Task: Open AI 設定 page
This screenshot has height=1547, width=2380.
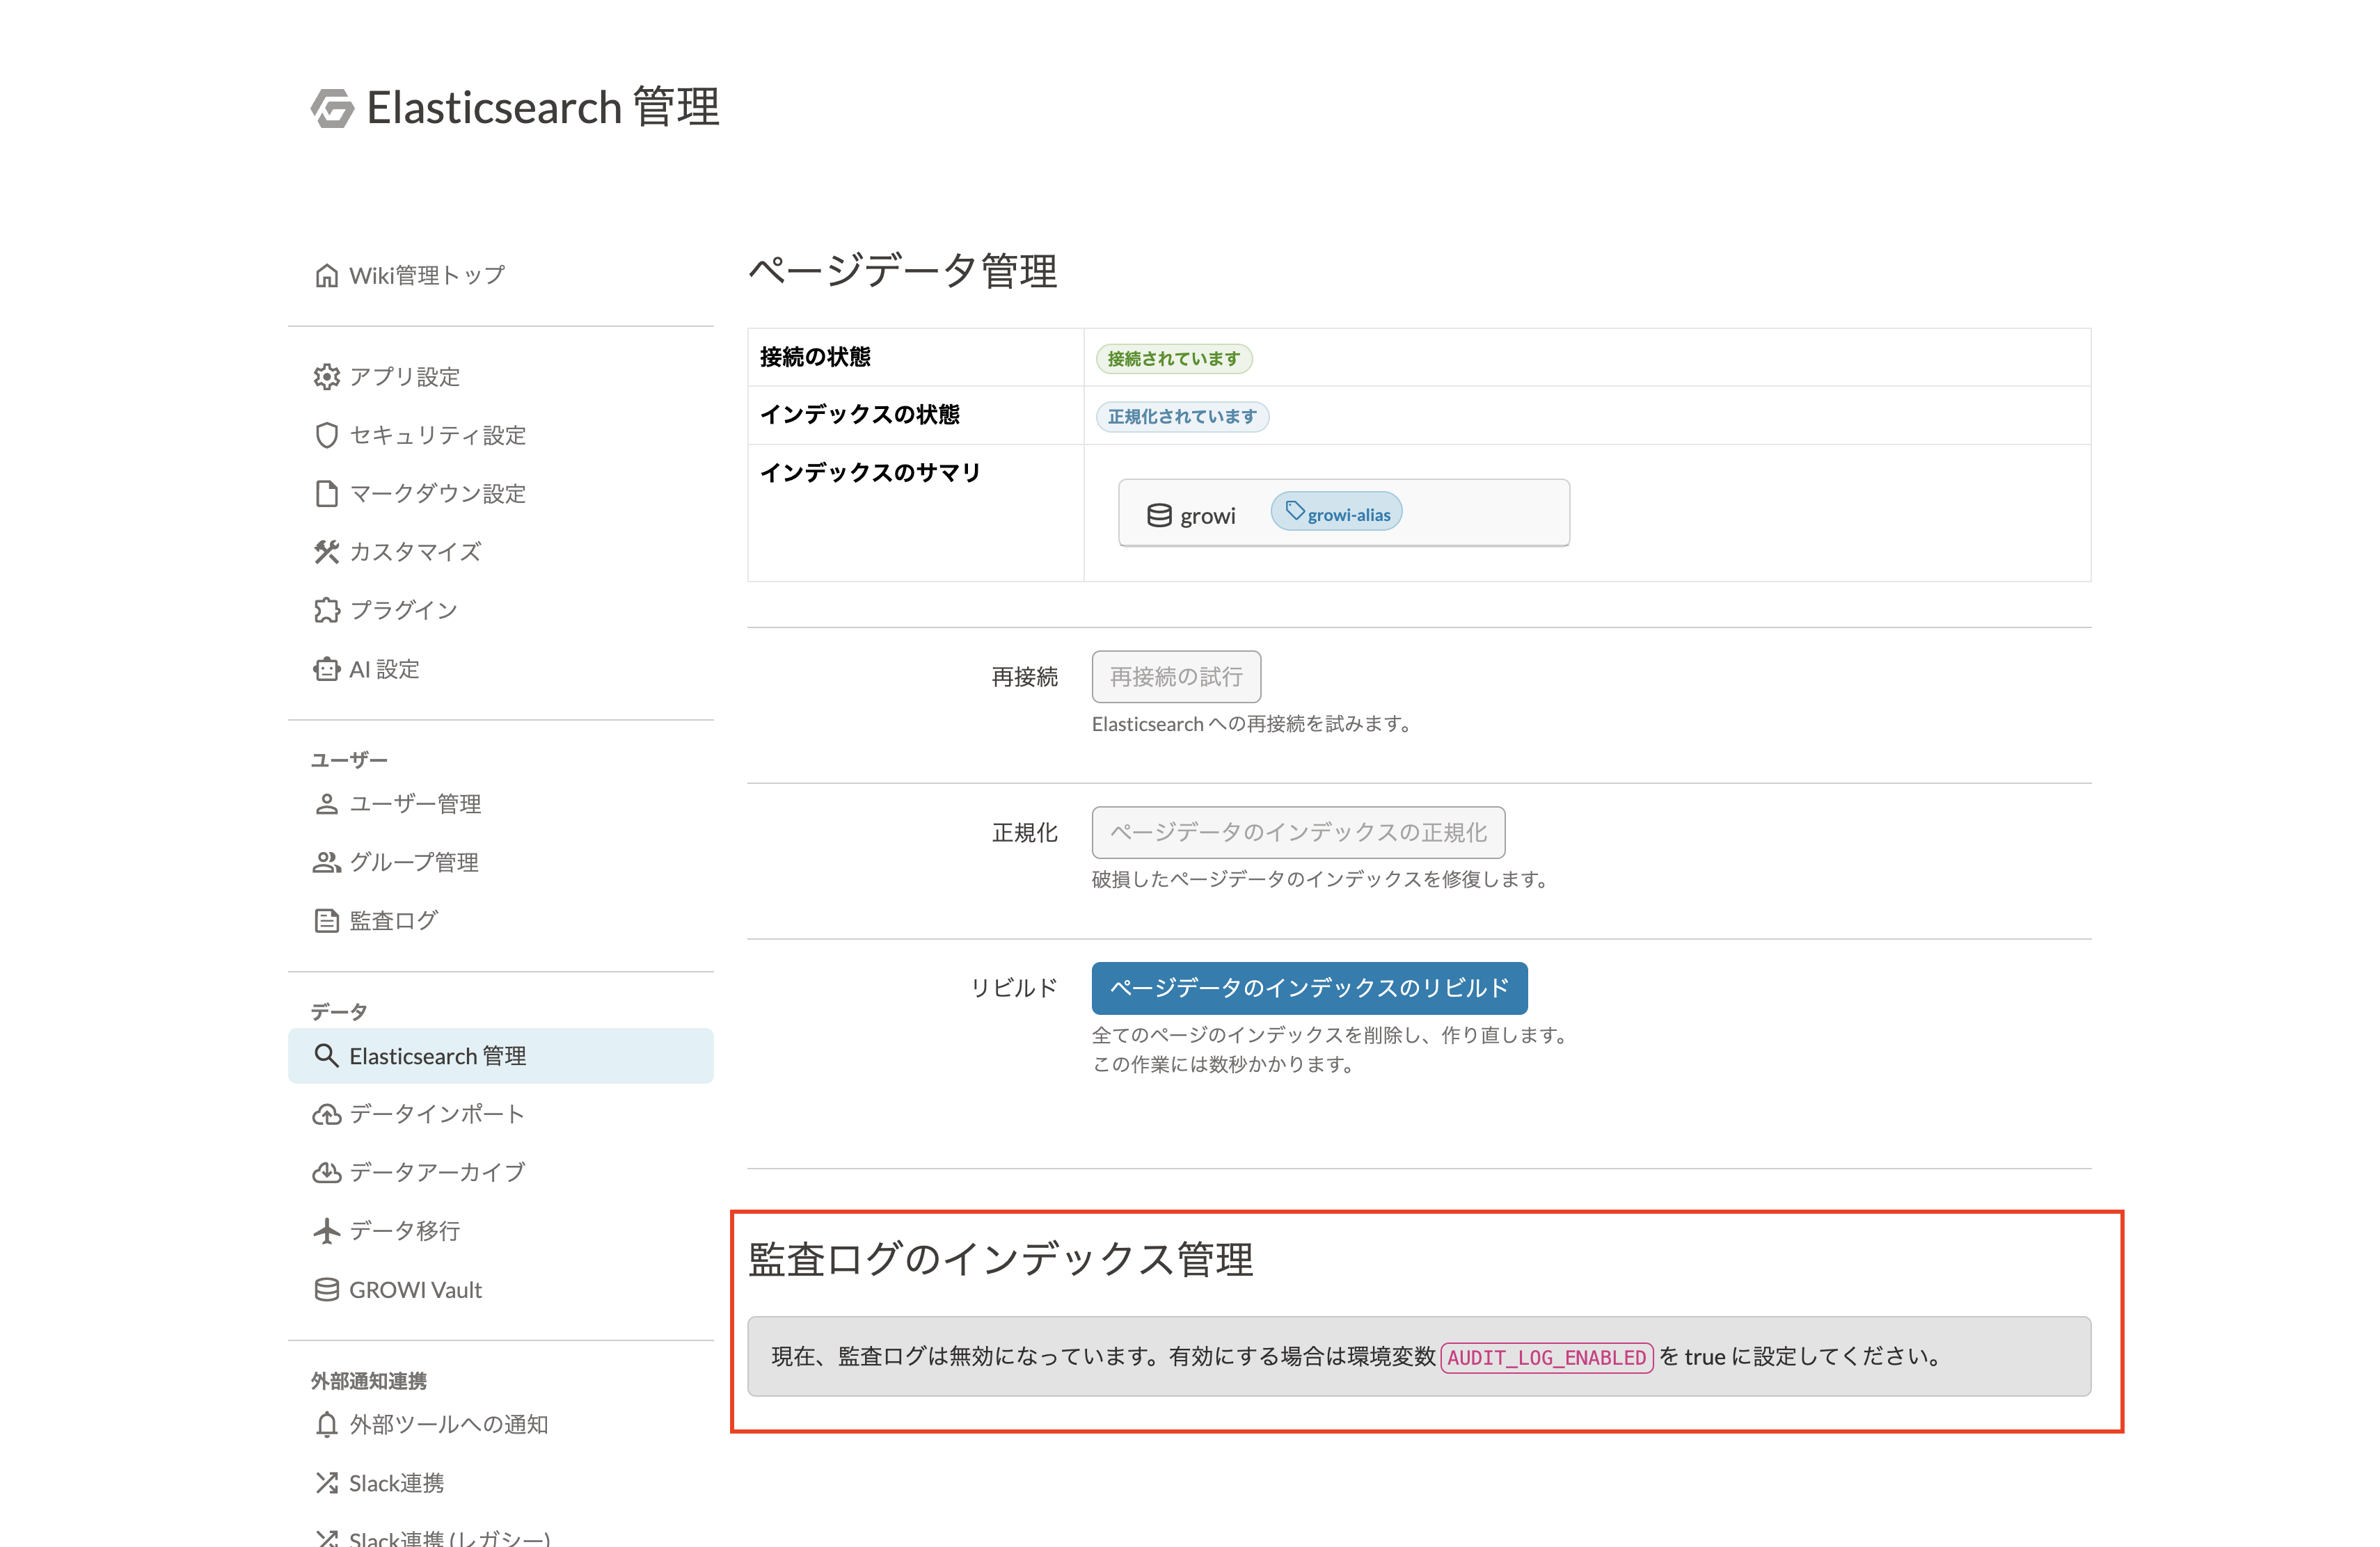Action: [x=501, y=668]
